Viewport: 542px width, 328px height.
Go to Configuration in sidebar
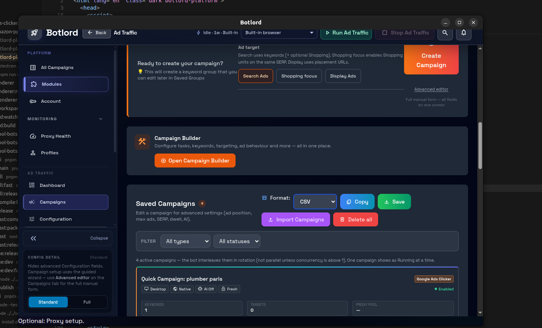pos(65,219)
